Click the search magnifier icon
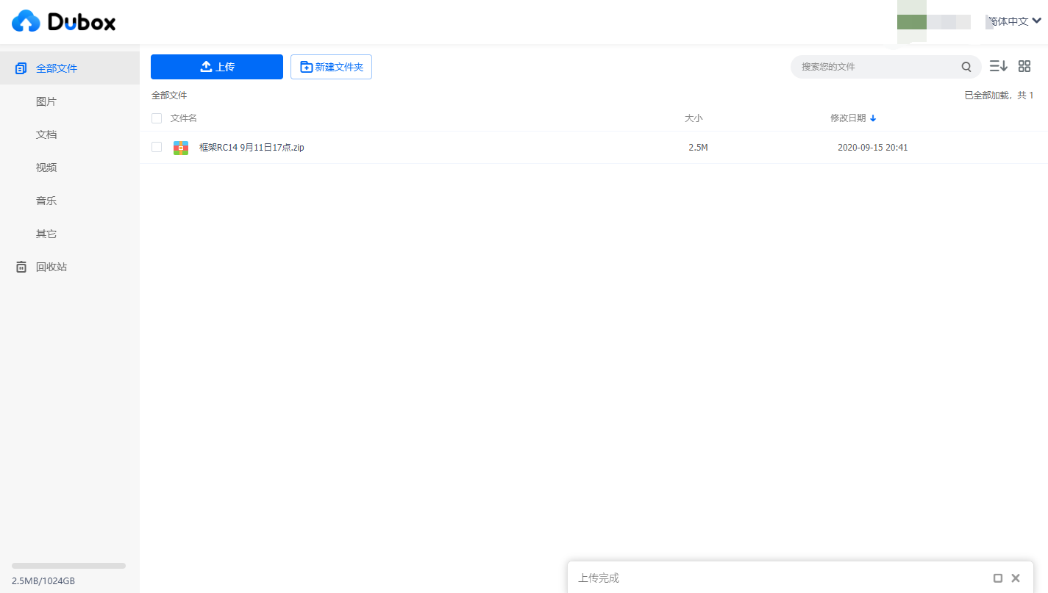Viewport: 1048px width, 593px height. (966, 67)
